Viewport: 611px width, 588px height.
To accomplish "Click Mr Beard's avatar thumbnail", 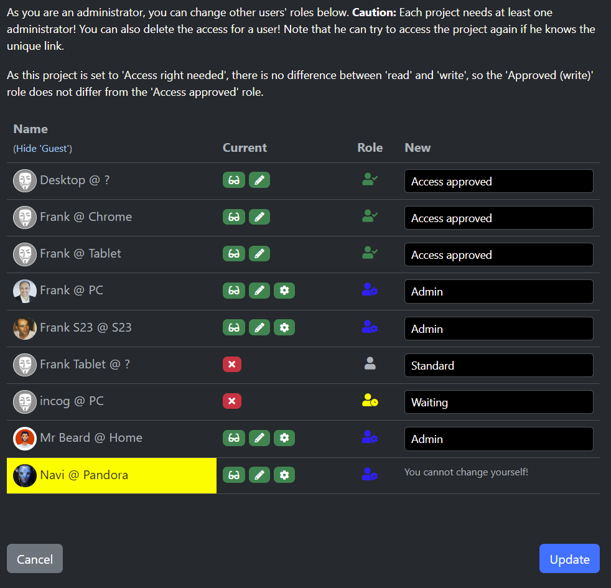I will pos(25,439).
